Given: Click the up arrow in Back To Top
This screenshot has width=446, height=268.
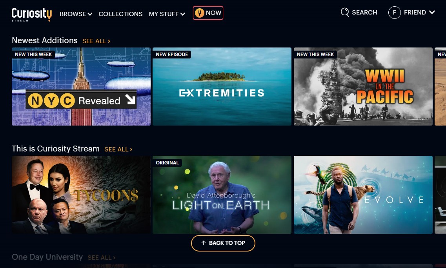Looking at the screenshot, I should 203,243.
